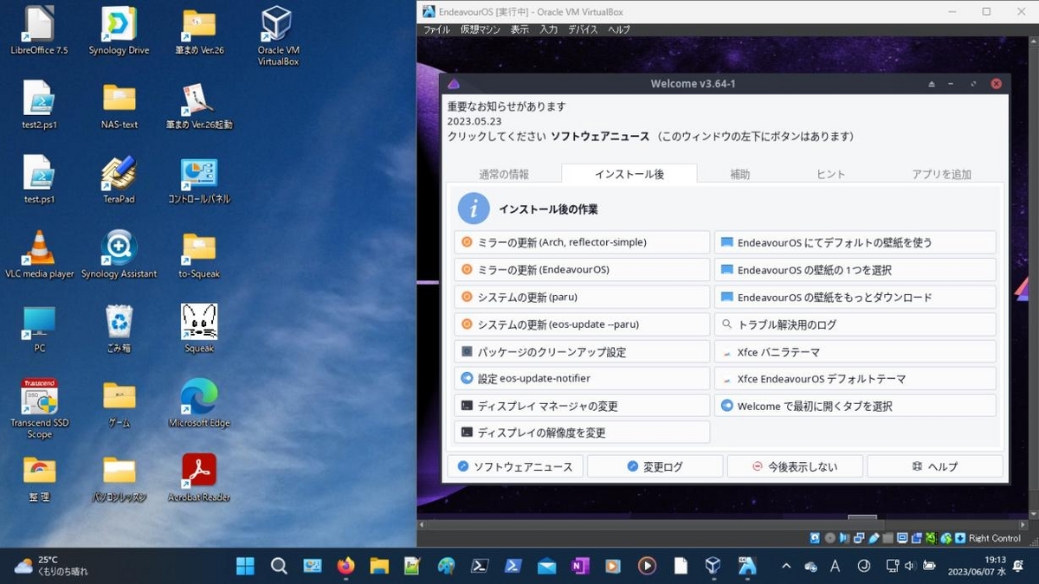Switch to the 補助 tab

739,174
